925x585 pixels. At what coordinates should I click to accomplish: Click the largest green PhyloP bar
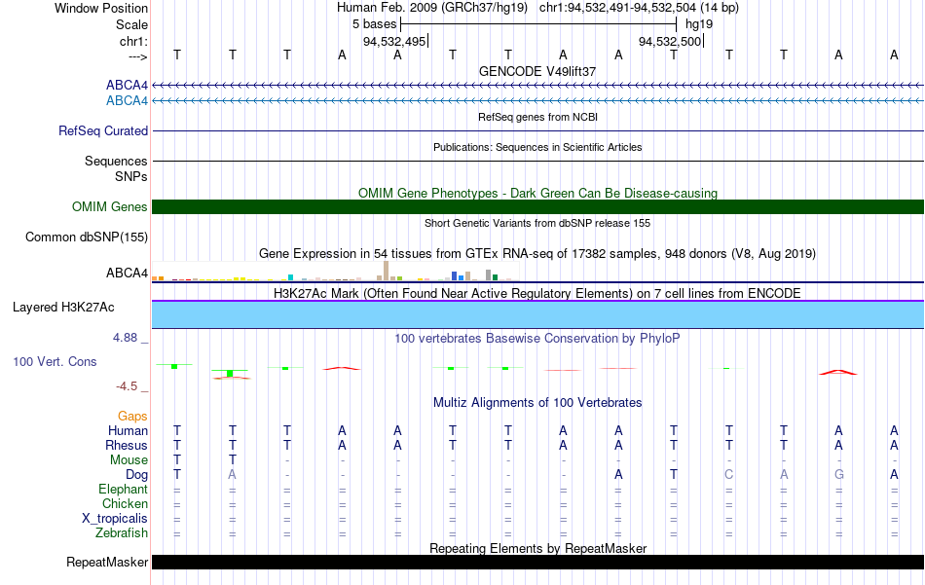pos(230,374)
